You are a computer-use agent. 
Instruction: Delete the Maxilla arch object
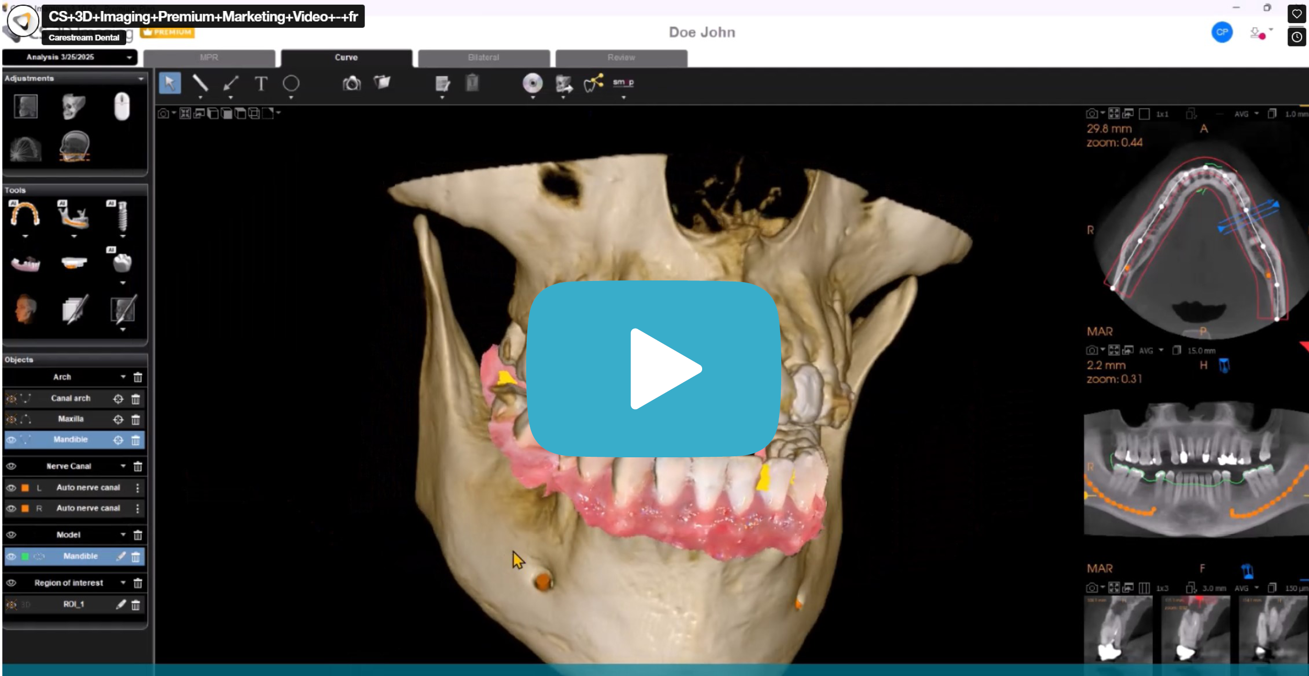(x=136, y=420)
